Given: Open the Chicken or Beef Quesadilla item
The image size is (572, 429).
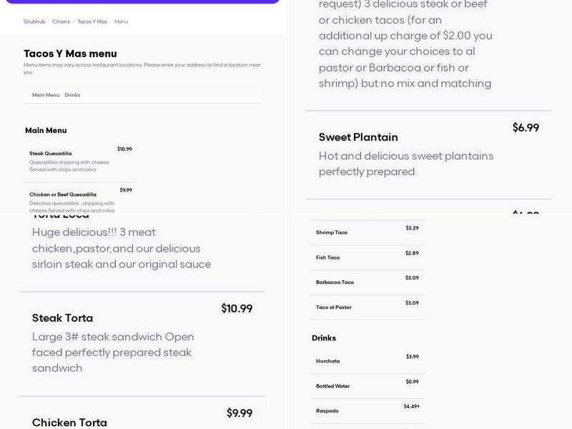Looking at the screenshot, I should [x=63, y=194].
